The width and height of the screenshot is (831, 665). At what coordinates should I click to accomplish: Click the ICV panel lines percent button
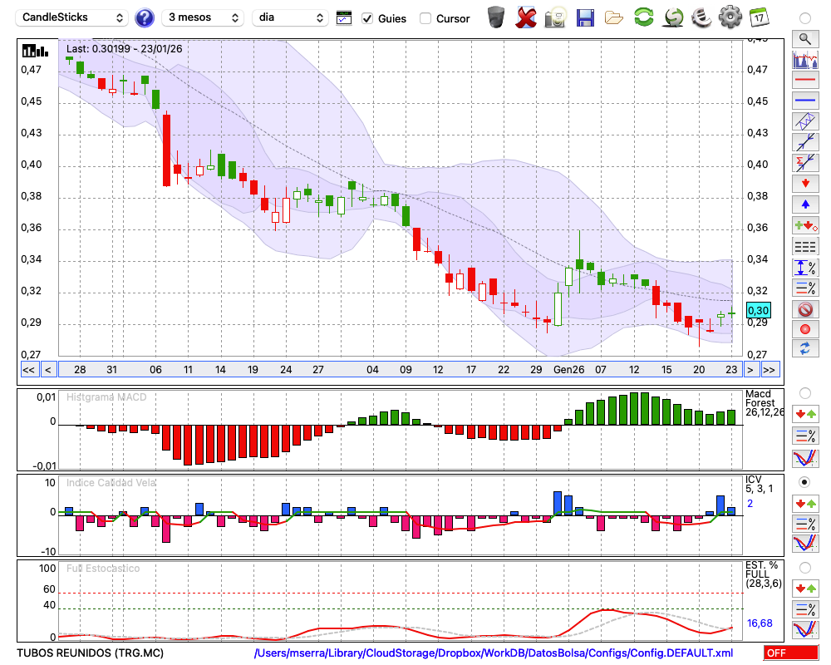click(805, 524)
